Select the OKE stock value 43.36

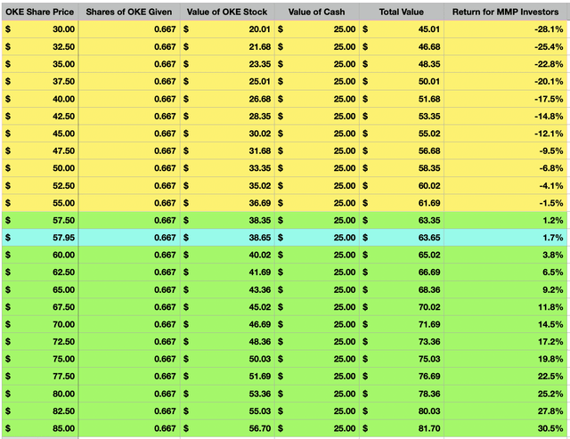pos(227,289)
